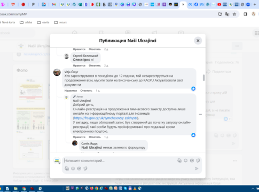Switch to the Facebook logo tab
Viewport: 259px width, 192px height.
tap(196, 4)
